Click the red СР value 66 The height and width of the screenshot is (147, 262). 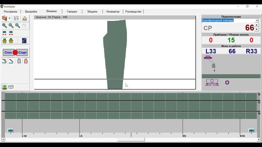tap(250, 28)
